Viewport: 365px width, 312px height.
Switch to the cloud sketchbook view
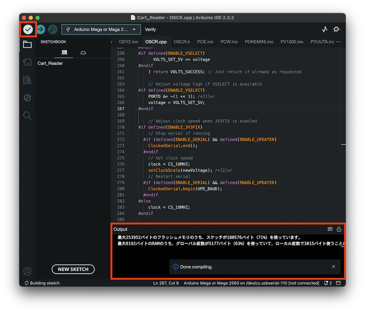point(83,52)
